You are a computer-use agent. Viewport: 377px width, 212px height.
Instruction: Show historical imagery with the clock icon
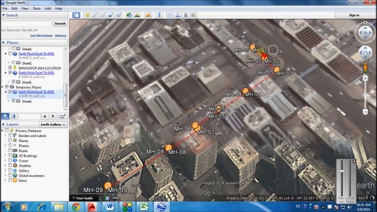[130, 15]
